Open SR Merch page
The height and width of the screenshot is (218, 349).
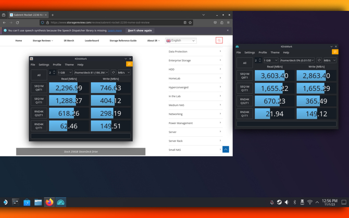click(x=69, y=41)
